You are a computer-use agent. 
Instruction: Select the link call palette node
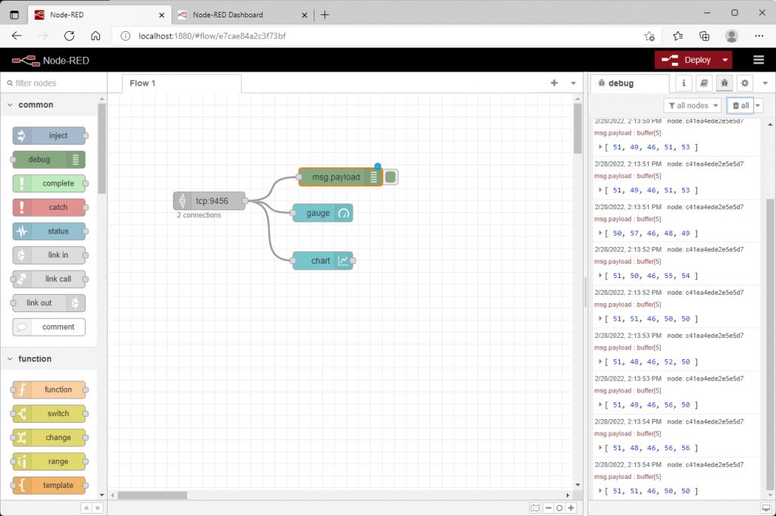pyautogui.click(x=49, y=279)
